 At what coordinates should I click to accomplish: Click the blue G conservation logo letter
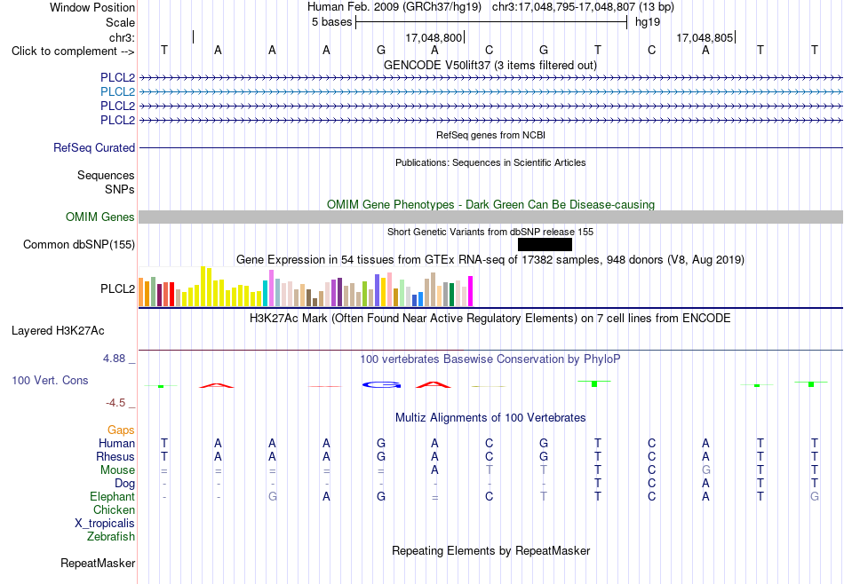(381, 384)
